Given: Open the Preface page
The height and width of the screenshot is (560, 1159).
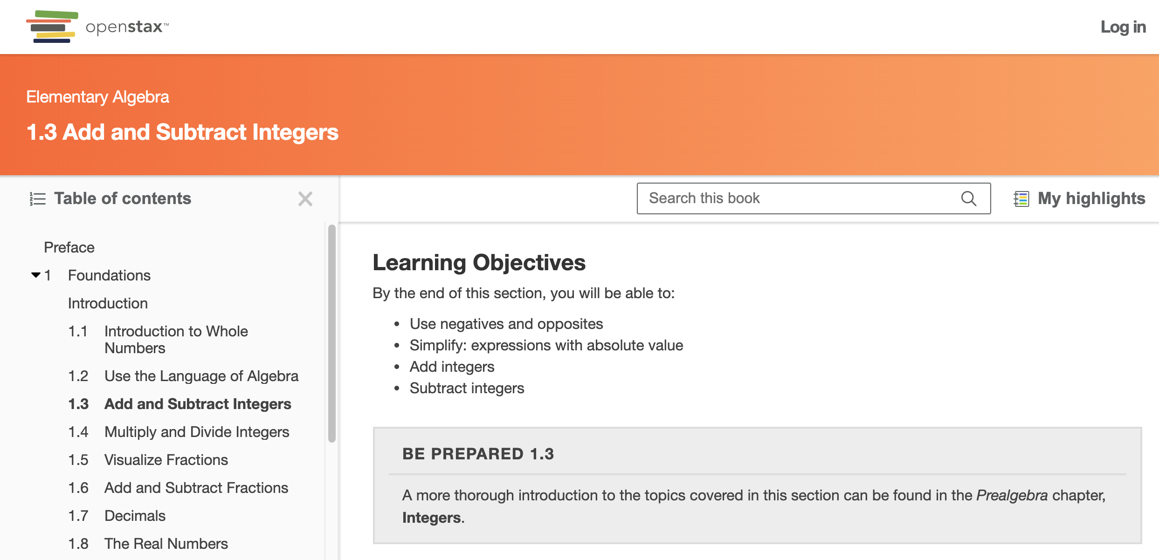Looking at the screenshot, I should pos(69,247).
